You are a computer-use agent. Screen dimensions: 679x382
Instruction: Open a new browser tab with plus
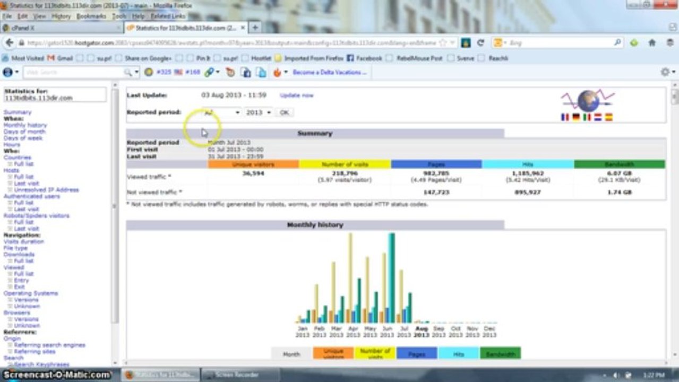pyautogui.click(x=255, y=27)
